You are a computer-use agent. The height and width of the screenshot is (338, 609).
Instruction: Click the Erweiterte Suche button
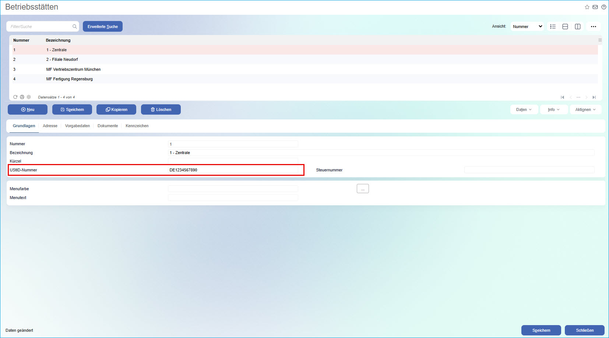(103, 27)
